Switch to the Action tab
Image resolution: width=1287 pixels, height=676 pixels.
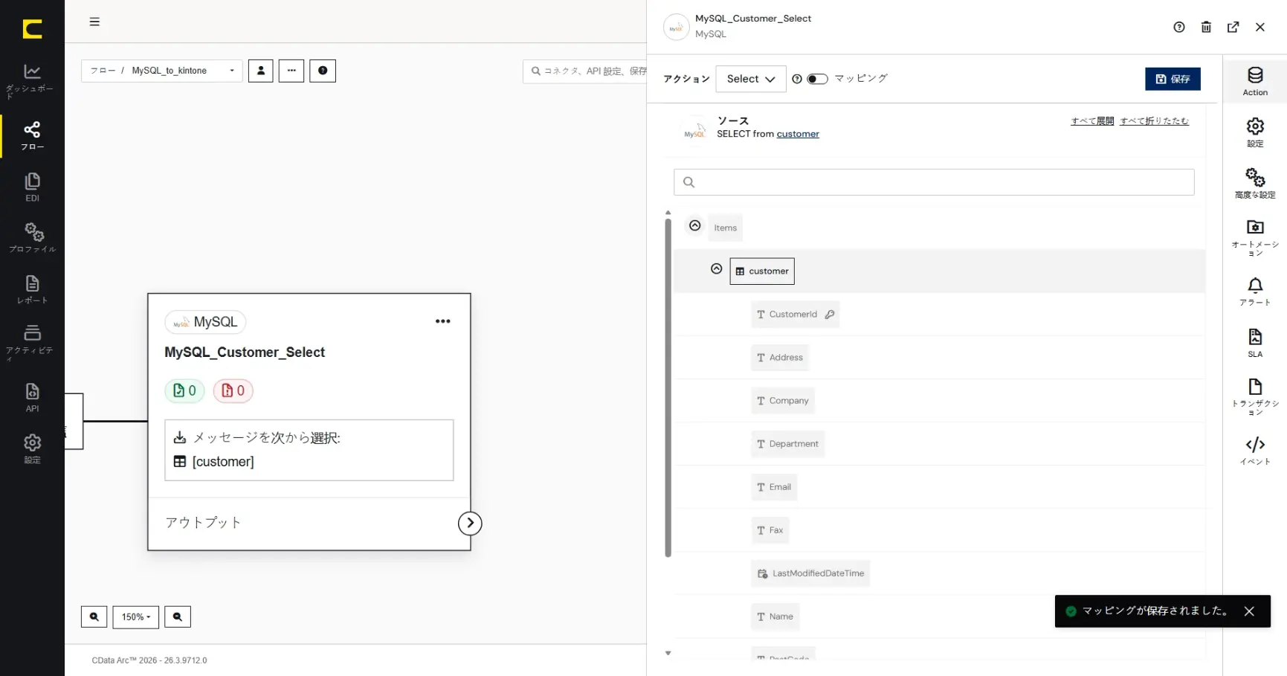tap(1255, 82)
